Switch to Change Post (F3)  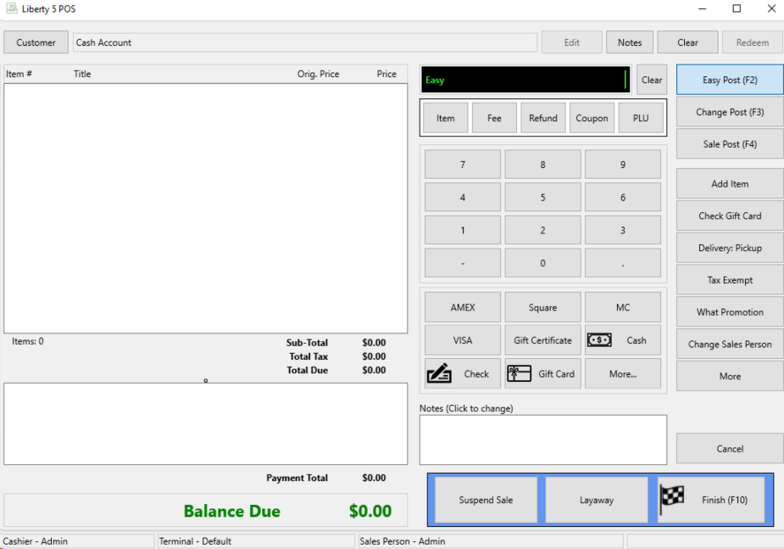(730, 112)
